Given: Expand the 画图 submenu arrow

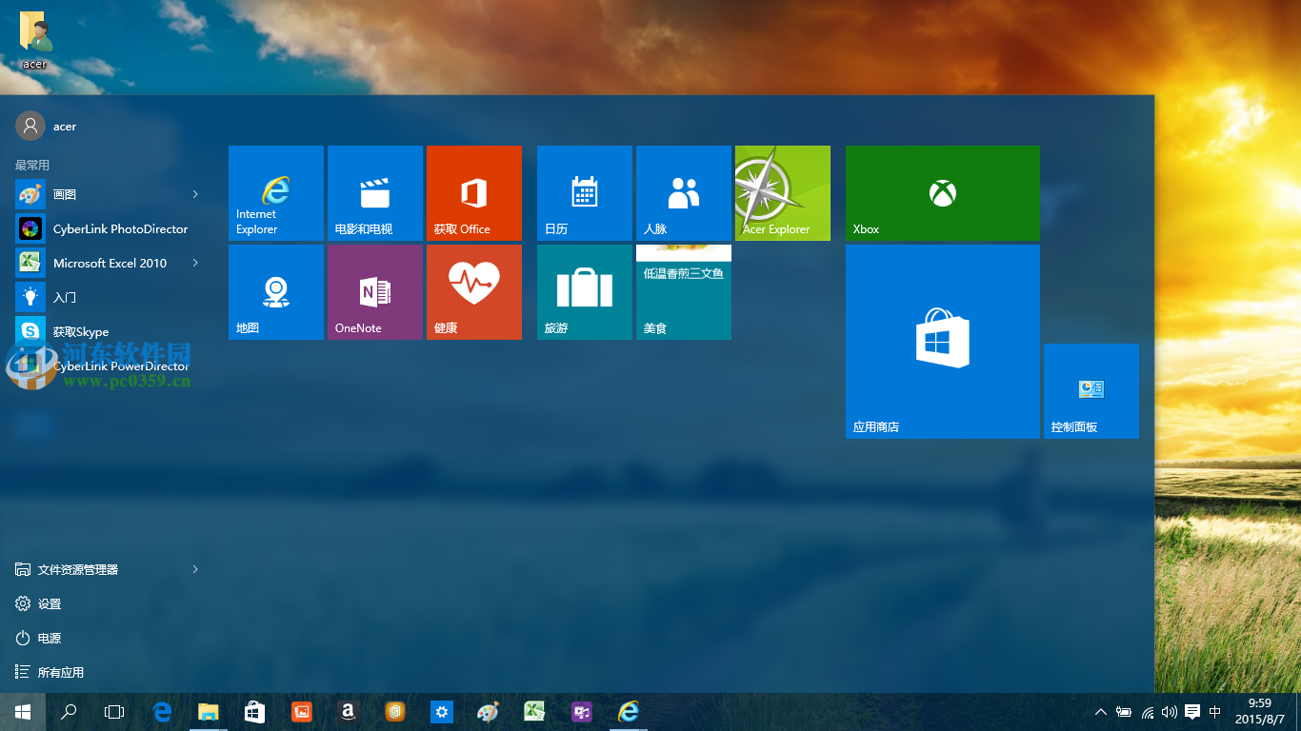Looking at the screenshot, I should pos(194,194).
